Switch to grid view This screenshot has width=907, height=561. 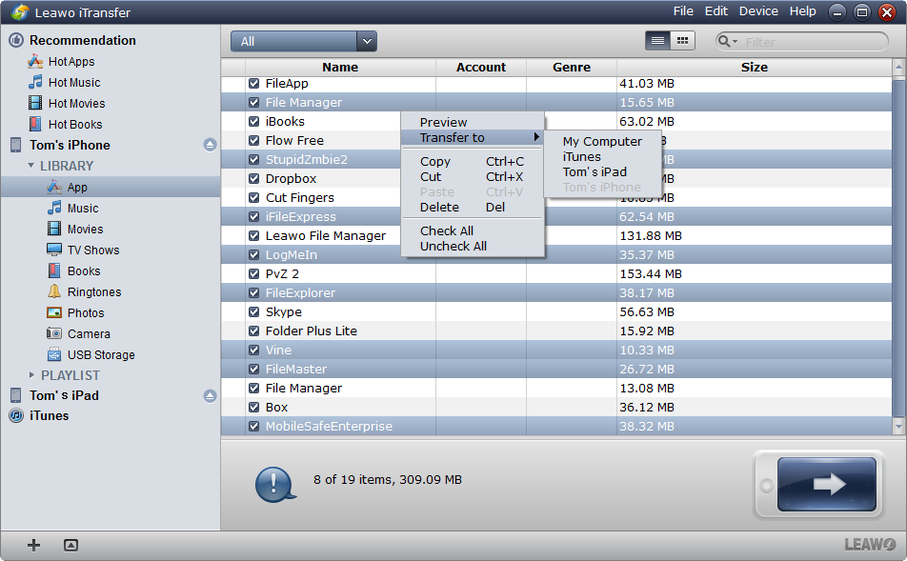tap(682, 41)
